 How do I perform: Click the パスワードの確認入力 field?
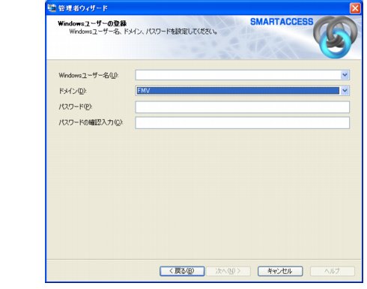(x=242, y=123)
